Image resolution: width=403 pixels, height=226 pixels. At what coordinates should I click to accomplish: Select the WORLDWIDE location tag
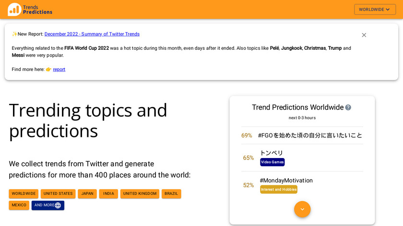pyautogui.click(x=24, y=193)
